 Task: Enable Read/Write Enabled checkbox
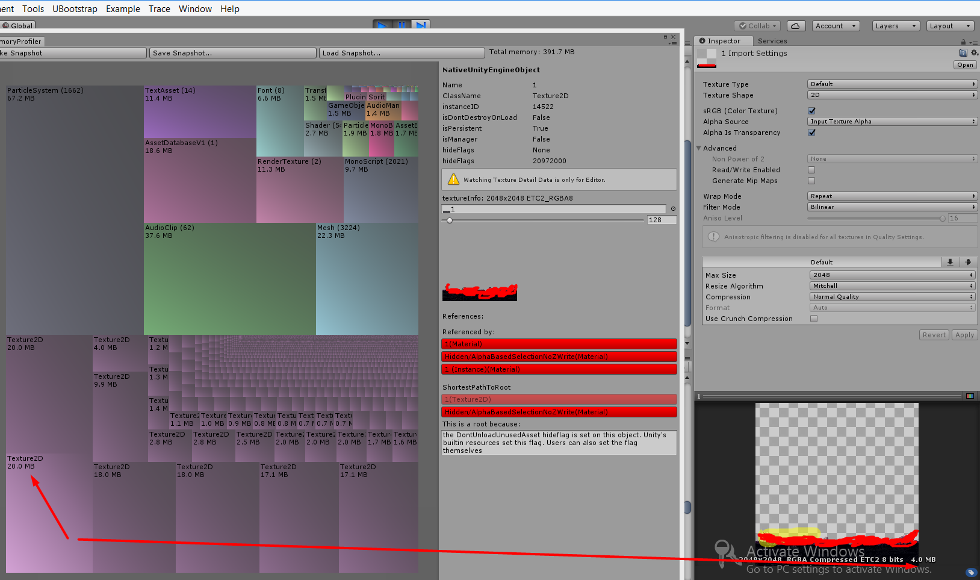[x=811, y=170]
